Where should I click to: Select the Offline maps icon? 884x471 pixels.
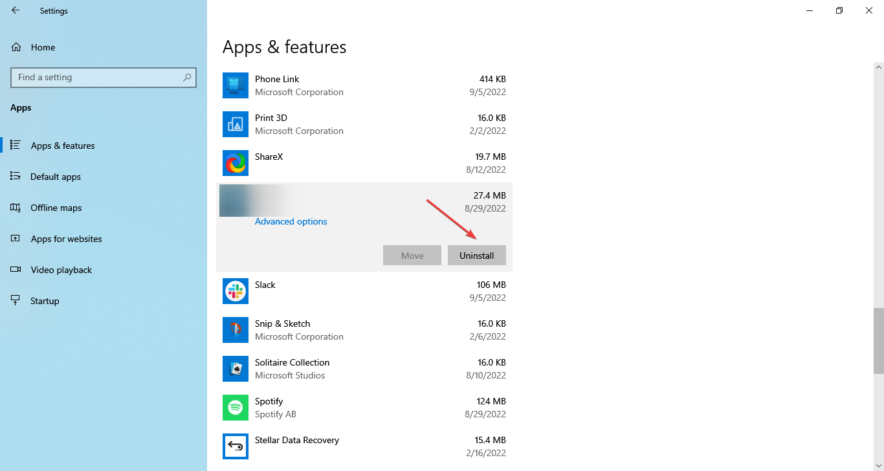(x=16, y=207)
